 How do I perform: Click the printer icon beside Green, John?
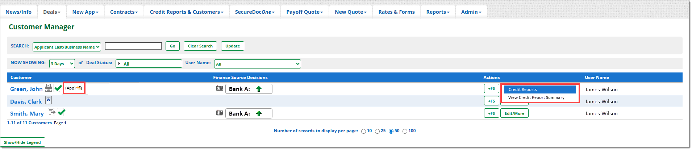coord(49,88)
